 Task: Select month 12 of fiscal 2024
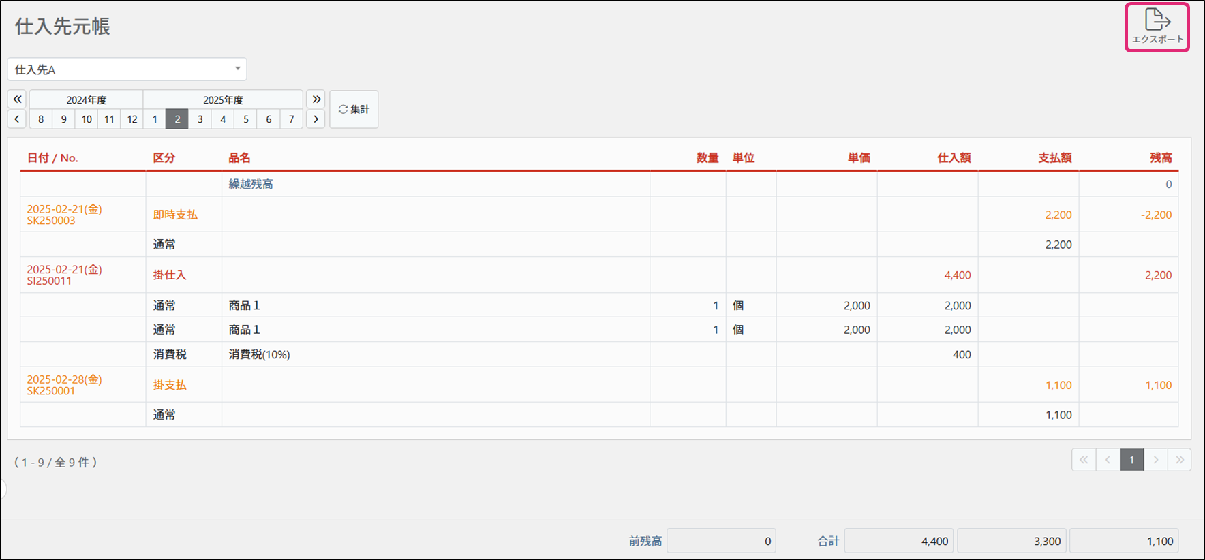click(132, 119)
